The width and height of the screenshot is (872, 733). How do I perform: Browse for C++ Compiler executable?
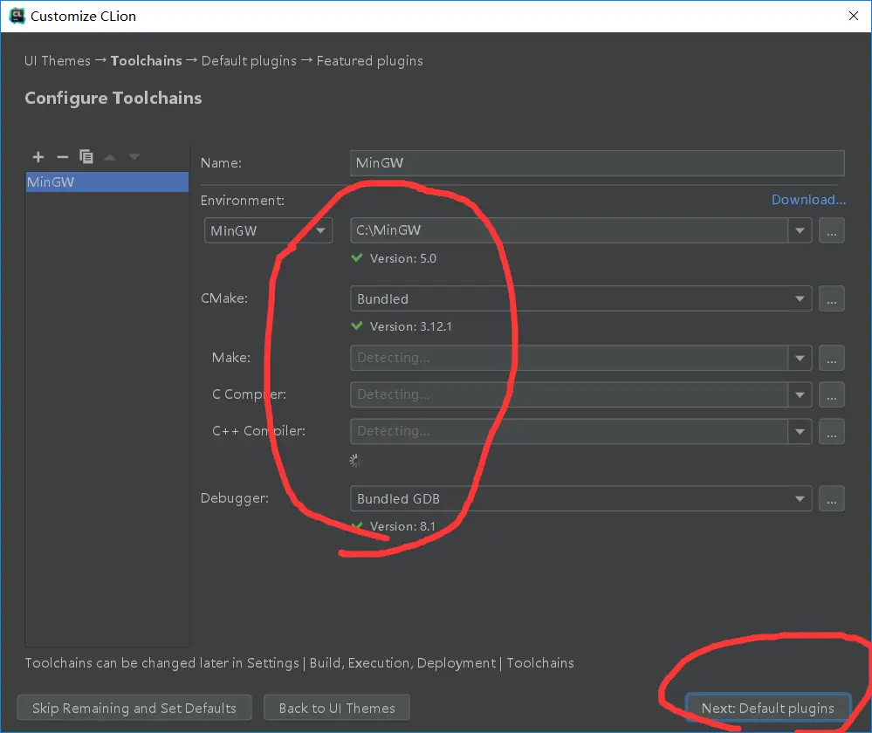[x=831, y=431]
